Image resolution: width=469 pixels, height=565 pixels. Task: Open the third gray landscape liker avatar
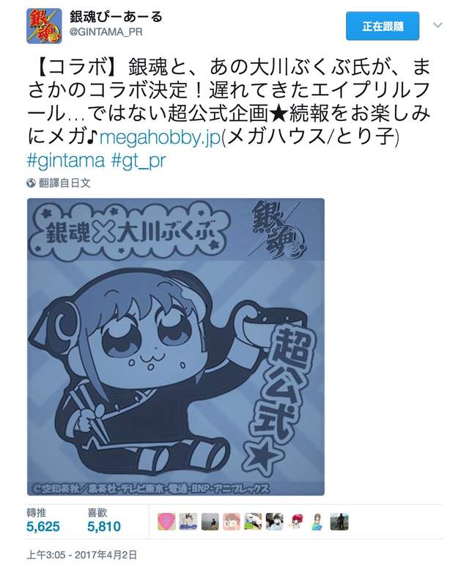210,522
